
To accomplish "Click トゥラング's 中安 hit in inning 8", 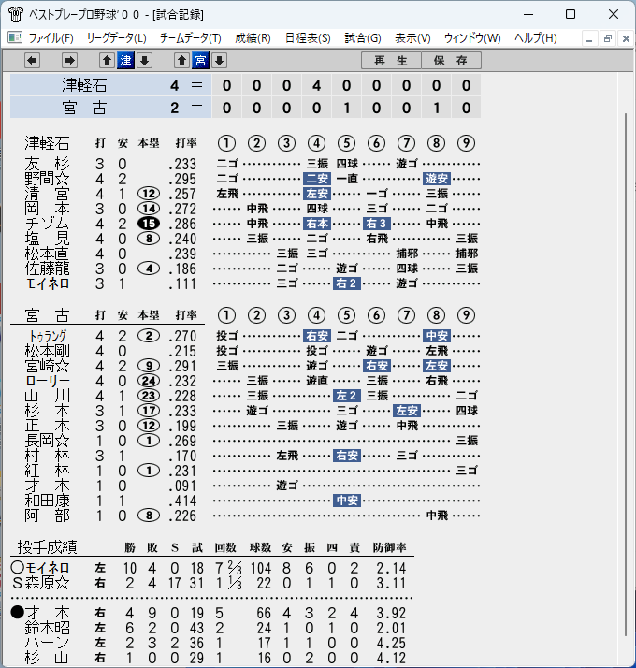I will pos(437,336).
